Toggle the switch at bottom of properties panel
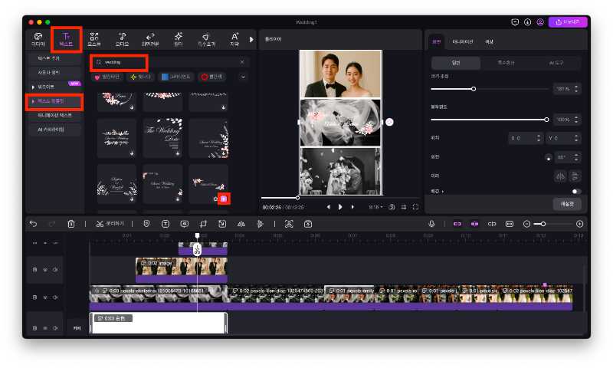Screen dimensions: 613x368 coord(575,191)
